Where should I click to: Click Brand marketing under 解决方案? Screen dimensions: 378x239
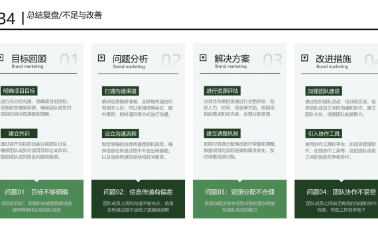click(x=231, y=66)
